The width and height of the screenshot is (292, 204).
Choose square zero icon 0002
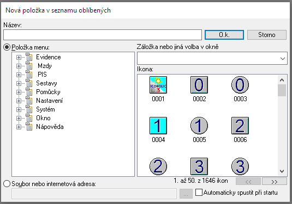[199, 85]
